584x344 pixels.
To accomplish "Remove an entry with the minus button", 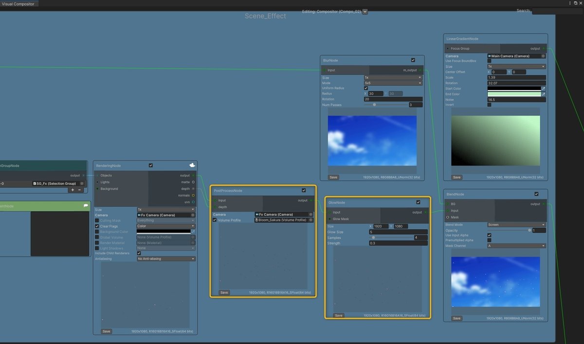I will [x=79, y=190].
